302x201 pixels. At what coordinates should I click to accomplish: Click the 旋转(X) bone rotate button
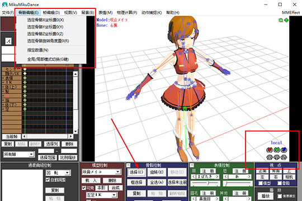pyautogui.click(x=157, y=172)
